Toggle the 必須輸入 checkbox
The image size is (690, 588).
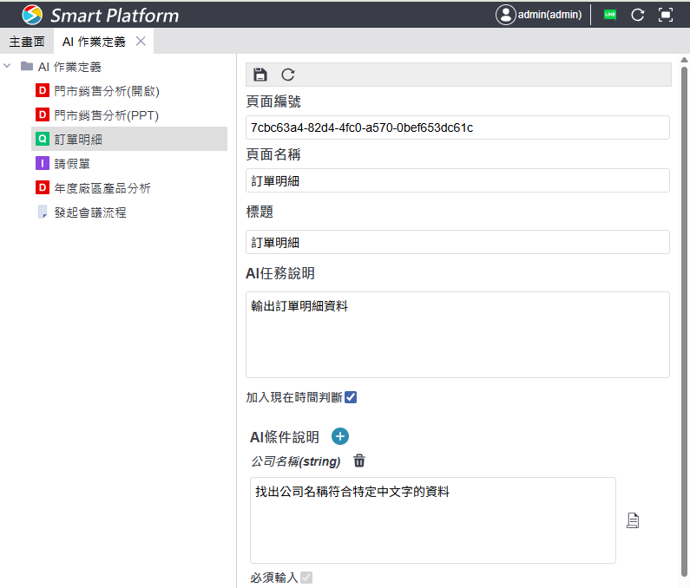coord(306,577)
